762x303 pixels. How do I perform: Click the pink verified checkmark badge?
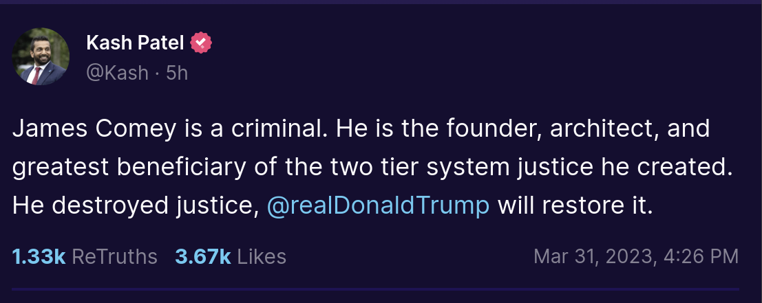coord(201,43)
